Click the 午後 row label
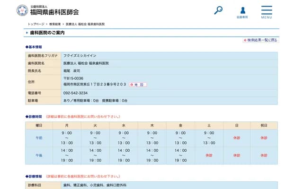 coord(39,155)
